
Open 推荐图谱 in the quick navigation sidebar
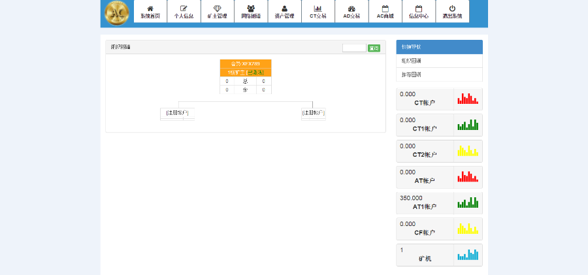(439, 74)
